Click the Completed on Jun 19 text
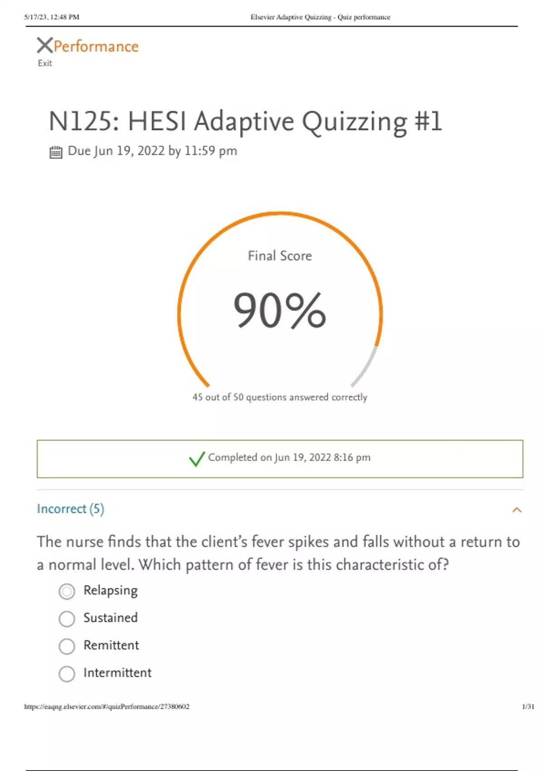Image resolution: width=544 pixels, height=771 pixels. pos(289,457)
